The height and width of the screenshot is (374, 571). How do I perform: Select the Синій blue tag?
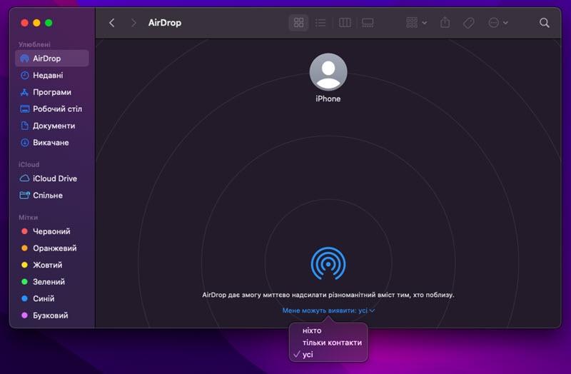click(52, 298)
